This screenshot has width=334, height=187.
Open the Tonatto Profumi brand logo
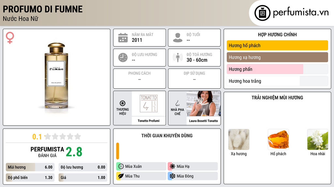pyautogui.click(x=149, y=104)
